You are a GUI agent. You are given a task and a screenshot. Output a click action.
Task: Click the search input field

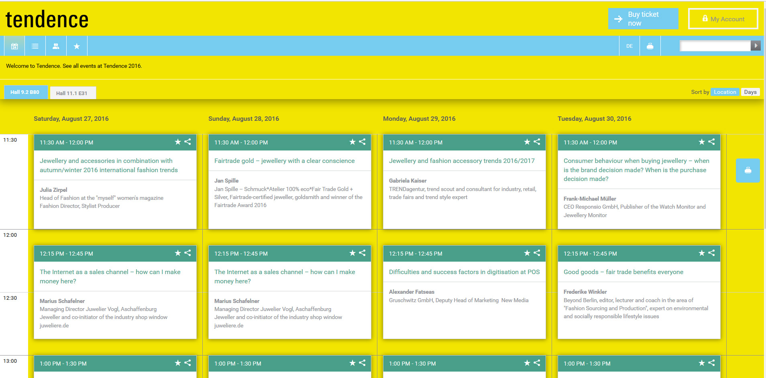[x=715, y=46]
